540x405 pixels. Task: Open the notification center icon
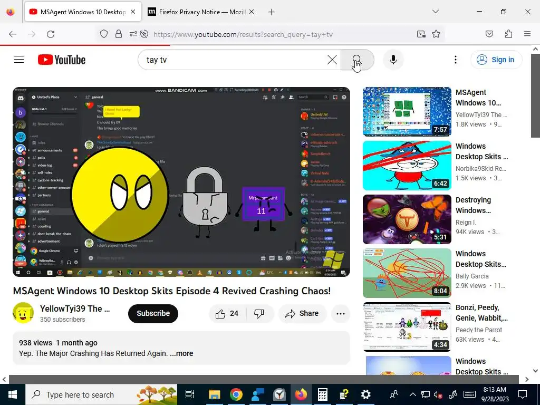pyautogui.click(x=523, y=394)
